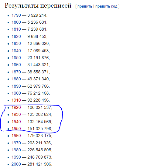Image resolution: width=164 pixels, height=168 pixels.
Task: Click the population value 76 212 168
Action: (38, 93)
